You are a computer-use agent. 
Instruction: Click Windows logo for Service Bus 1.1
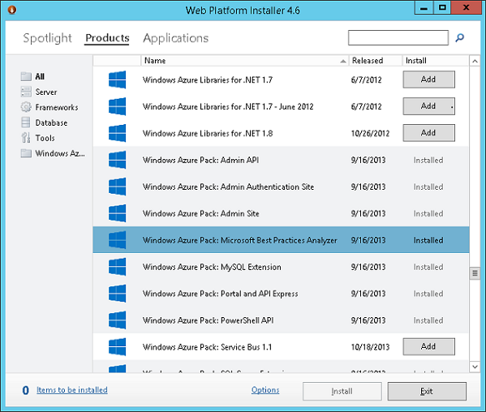[x=117, y=347]
